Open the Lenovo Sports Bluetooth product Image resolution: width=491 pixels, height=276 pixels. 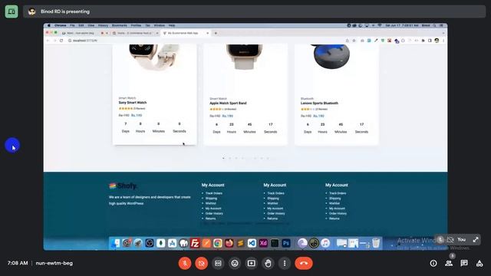point(319,103)
